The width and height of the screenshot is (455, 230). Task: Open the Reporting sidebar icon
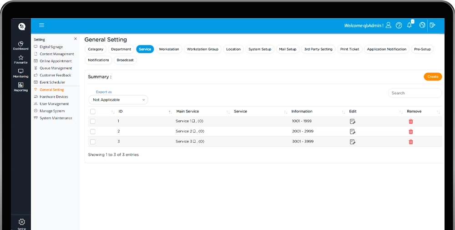pos(20,87)
